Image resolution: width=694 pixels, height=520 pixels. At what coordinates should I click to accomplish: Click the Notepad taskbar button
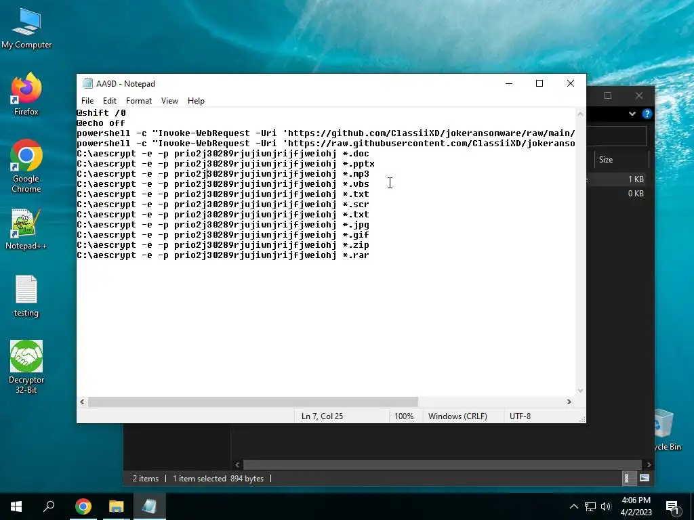[x=149, y=506]
